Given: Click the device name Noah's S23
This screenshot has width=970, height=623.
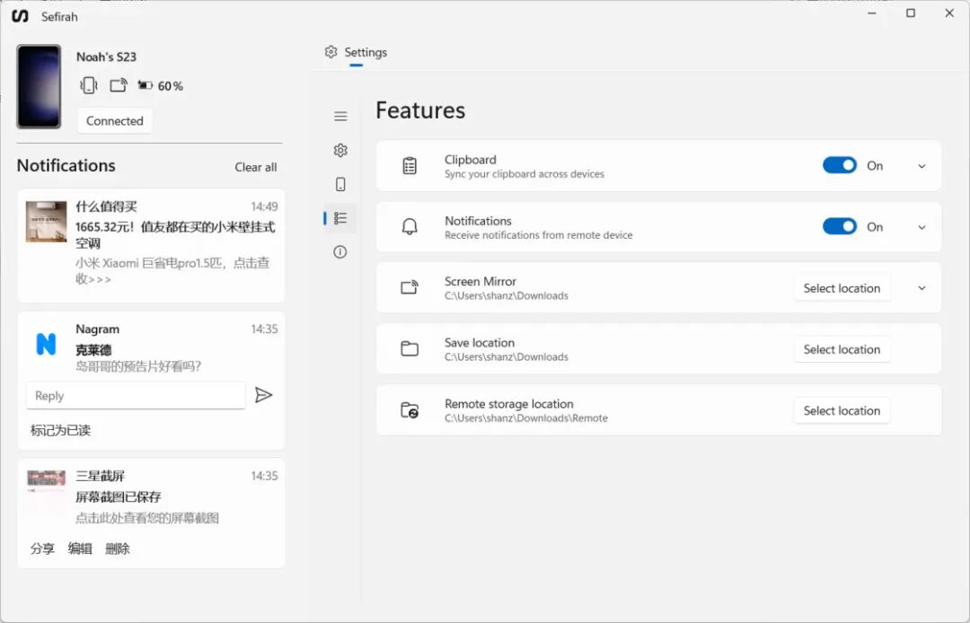Looking at the screenshot, I should pyautogui.click(x=106, y=57).
